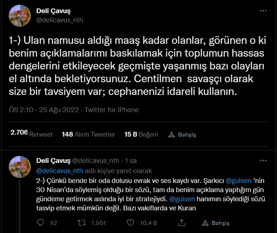Open more options on the main tweet

point(263,11)
